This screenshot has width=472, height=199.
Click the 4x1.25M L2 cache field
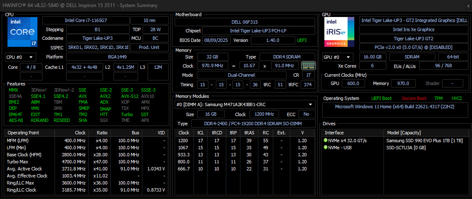tap(126, 67)
